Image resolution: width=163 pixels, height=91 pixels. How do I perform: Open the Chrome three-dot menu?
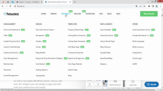[x=161, y=6]
